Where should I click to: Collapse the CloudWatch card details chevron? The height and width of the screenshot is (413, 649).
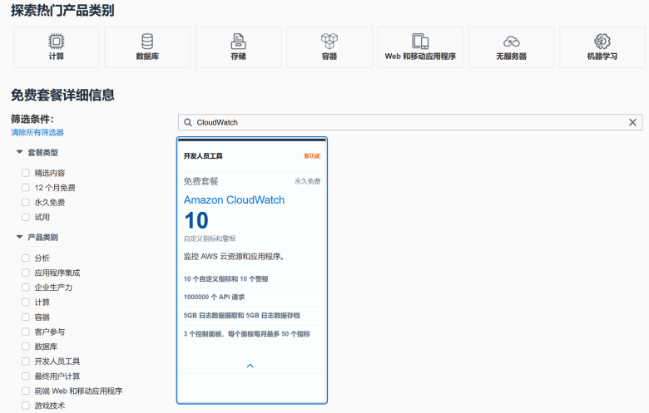[250, 366]
